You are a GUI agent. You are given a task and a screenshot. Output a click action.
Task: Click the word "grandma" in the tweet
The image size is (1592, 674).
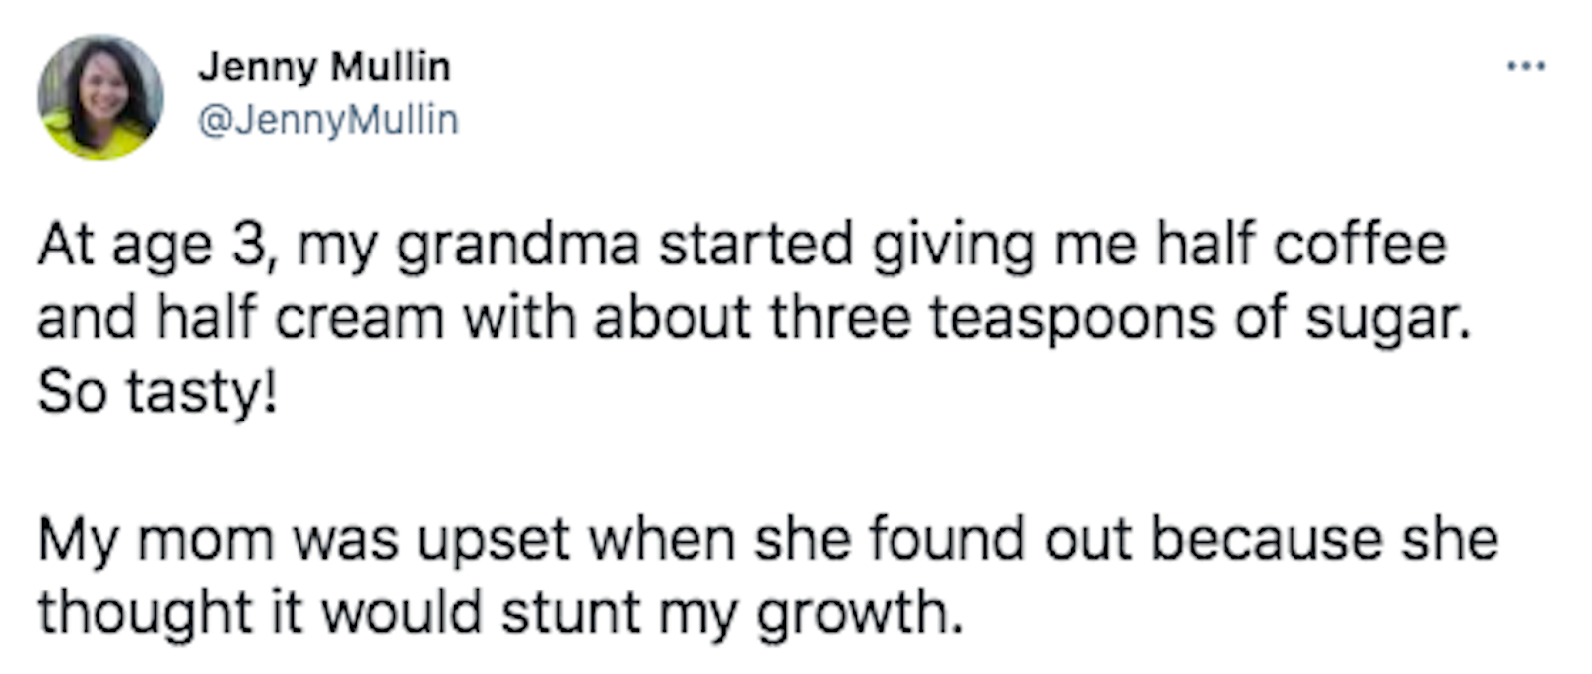click(516, 246)
